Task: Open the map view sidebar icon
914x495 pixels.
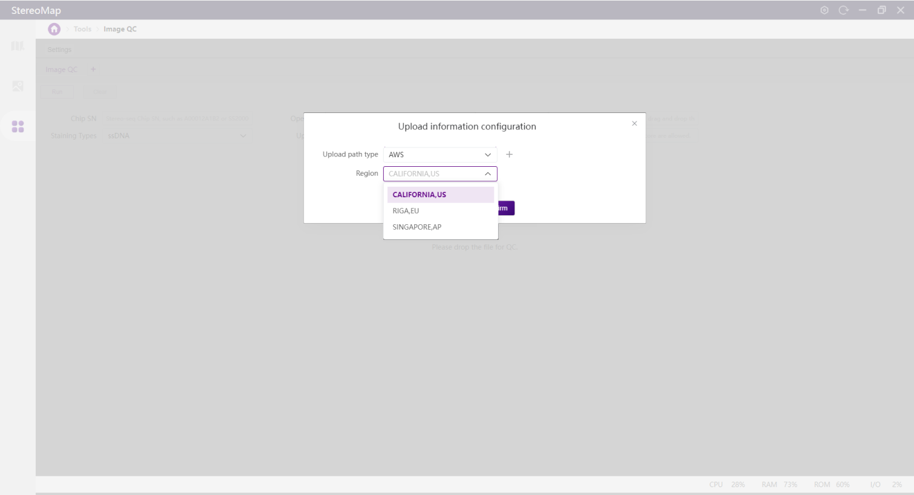Action: [x=18, y=47]
